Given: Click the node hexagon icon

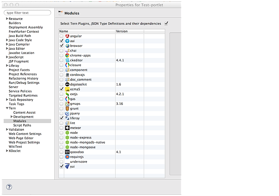Looking at the screenshot, I should pos(67,133).
